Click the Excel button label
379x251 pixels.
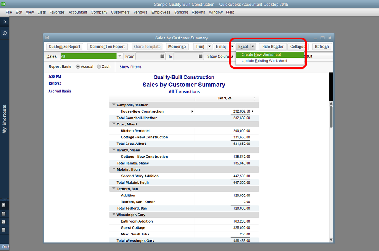(243, 47)
